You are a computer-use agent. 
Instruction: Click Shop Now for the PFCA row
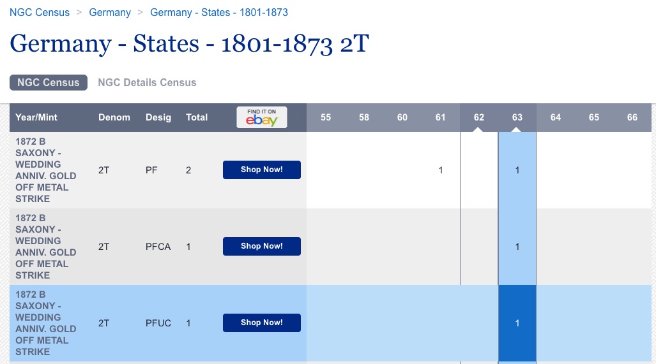[261, 246]
